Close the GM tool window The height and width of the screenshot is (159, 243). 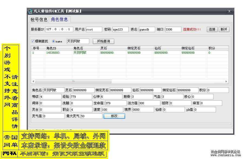tap(229, 11)
